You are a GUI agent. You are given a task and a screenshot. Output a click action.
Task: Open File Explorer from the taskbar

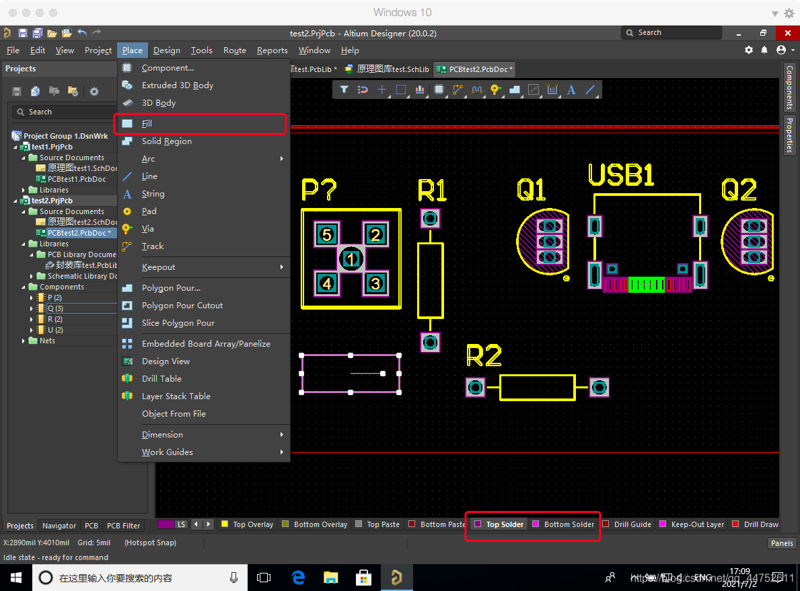coord(330,578)
